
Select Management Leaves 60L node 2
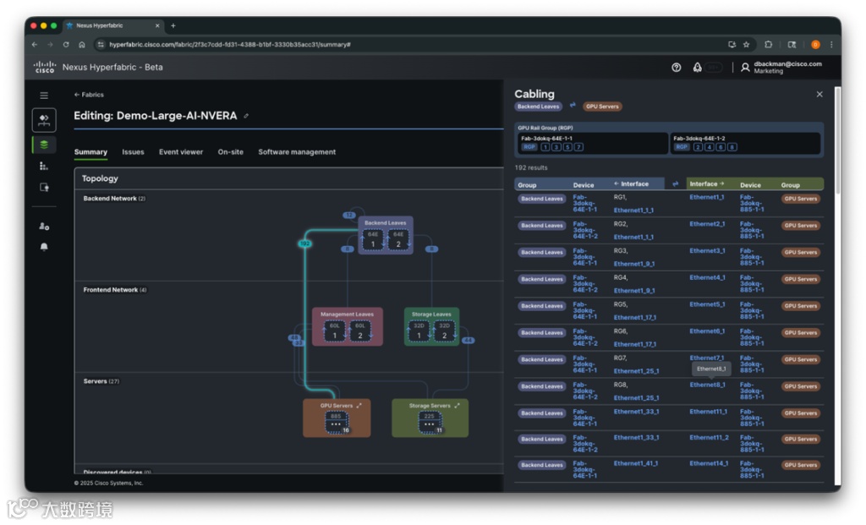(x=360, y=331)
